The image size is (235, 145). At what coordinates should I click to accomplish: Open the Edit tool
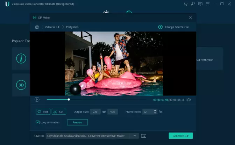click(x=43, y=112)
